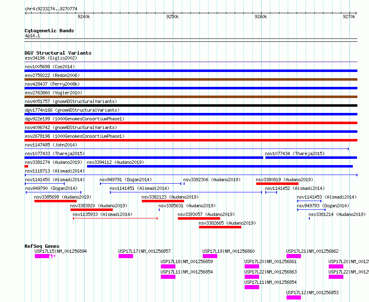This screenshot has width=369, height=302.
Task: Click the esv2763860 (Vogler2010) label
Action: point(53,93)
